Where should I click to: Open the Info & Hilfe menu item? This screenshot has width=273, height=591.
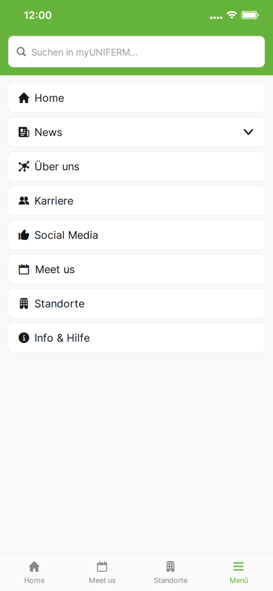(136, 337)
